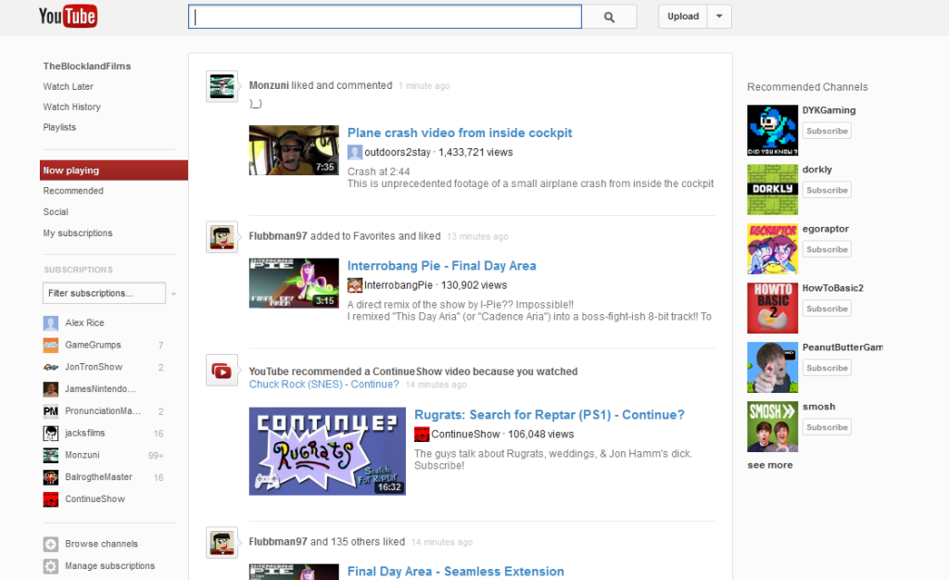Click TheBlocklandFilms username link
This screenshot has width=949, height=580.
coord(86,66)
